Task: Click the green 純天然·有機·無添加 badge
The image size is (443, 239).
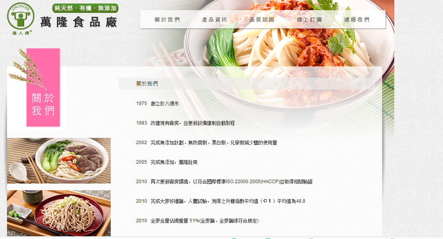Action: 85,8
